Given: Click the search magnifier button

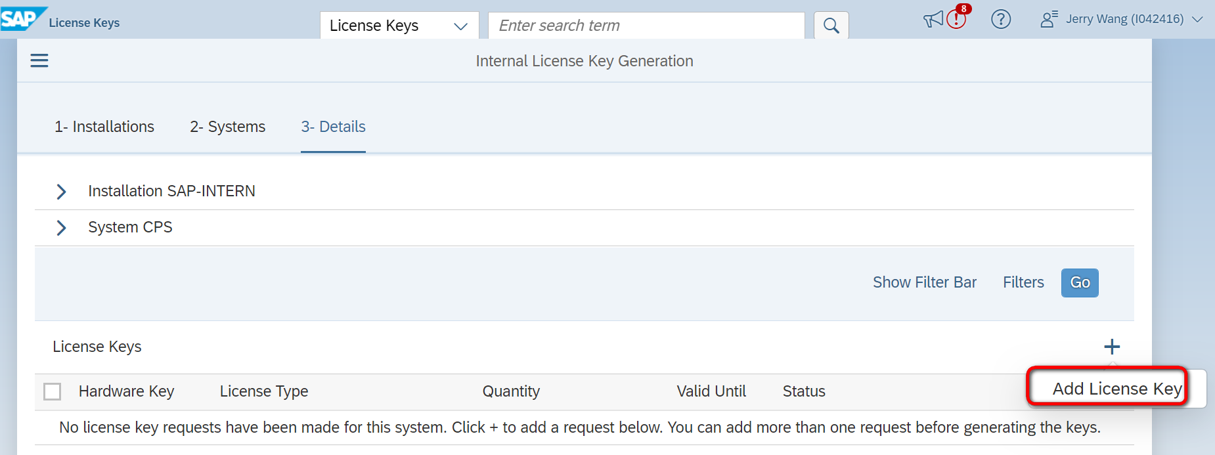Looking at the screenshot, I should pyautogui.click(x=831, y=26).
